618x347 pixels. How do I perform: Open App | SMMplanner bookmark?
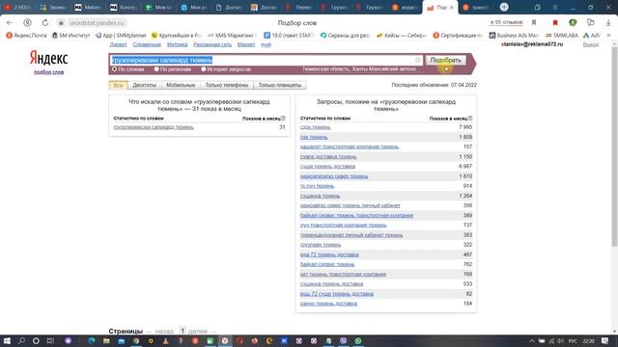(121, 36)
